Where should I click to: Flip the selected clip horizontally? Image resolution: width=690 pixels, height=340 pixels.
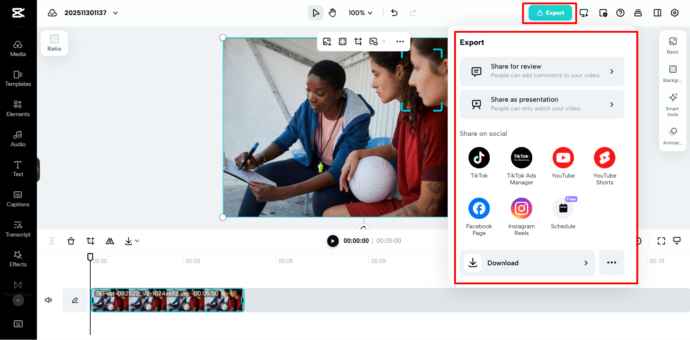110,241
